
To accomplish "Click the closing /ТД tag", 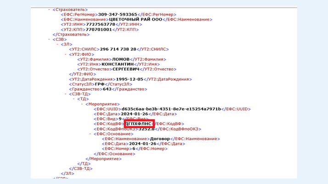I will [x=84, y=164].
